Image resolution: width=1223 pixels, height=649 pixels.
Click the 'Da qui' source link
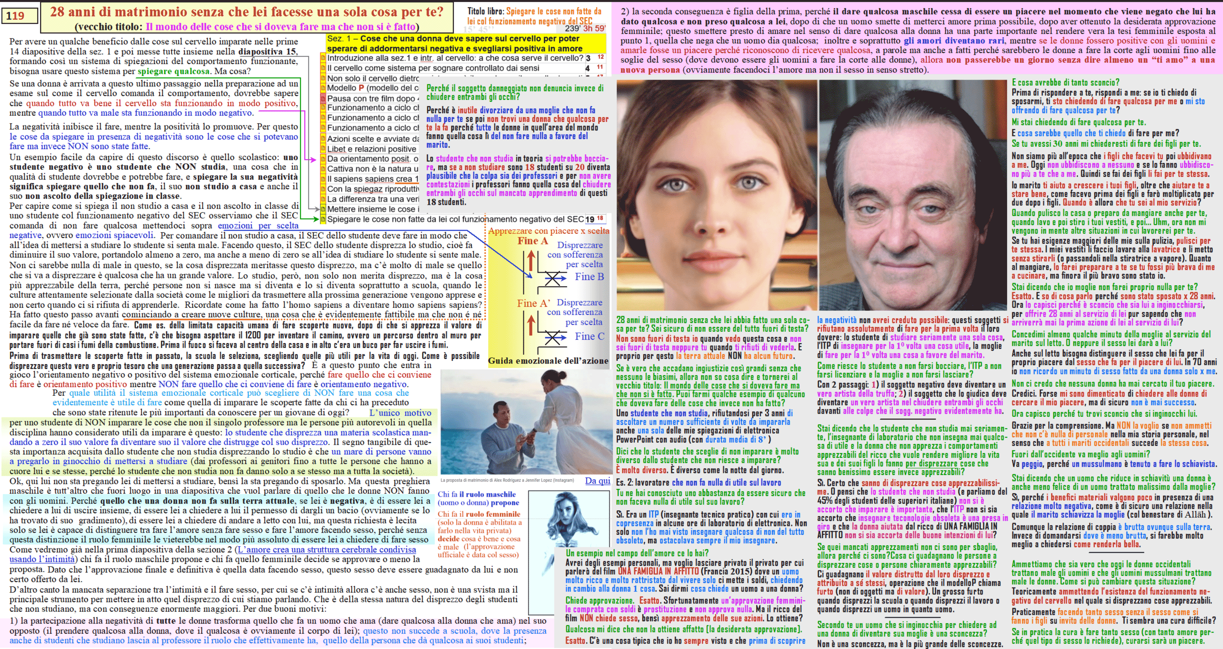[598, 480]
